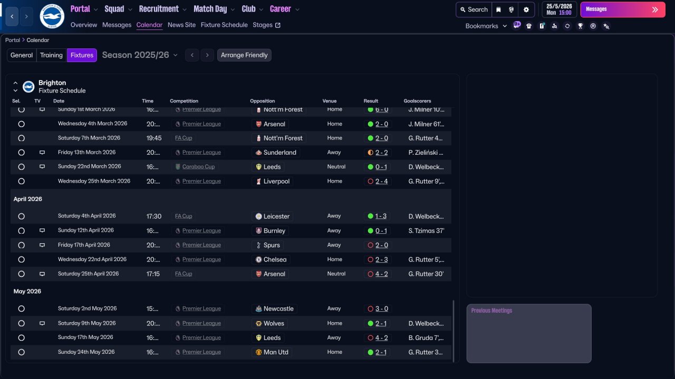Open the 2 - 4 result against Liverpool

pyautogui.click(x=381, y=181)
